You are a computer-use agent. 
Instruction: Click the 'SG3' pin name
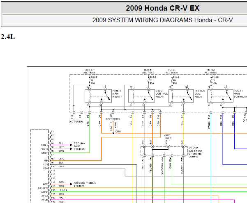click(x=45, y=164)
